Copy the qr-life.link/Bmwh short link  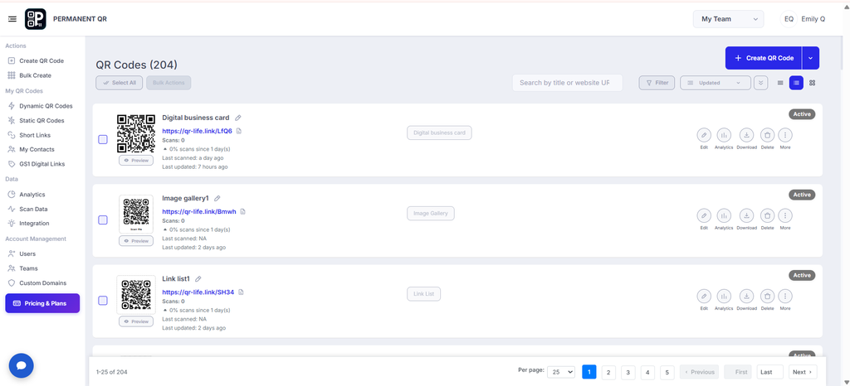click(243, 211)
